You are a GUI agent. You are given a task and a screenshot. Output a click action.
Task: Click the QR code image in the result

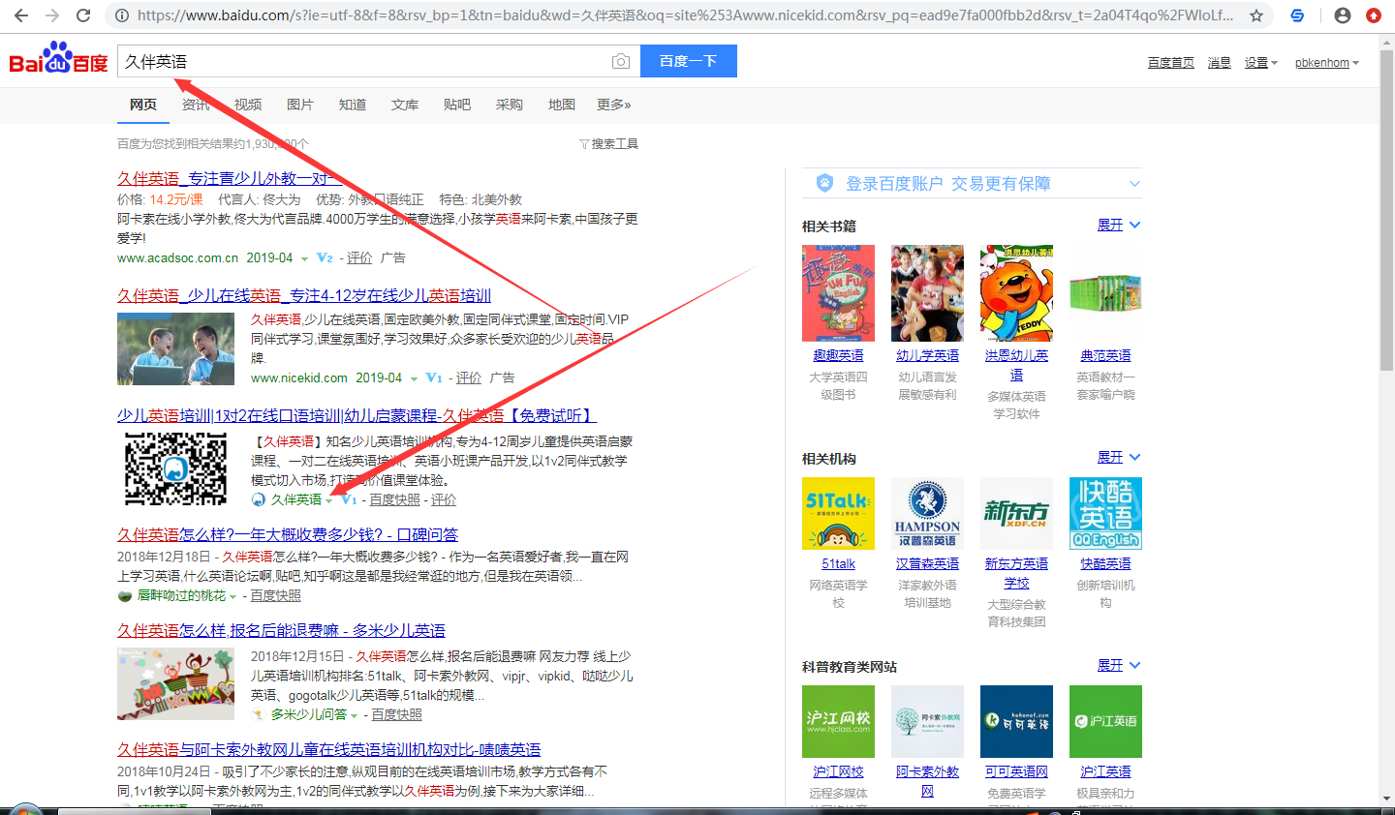click(x=175, y=468)
